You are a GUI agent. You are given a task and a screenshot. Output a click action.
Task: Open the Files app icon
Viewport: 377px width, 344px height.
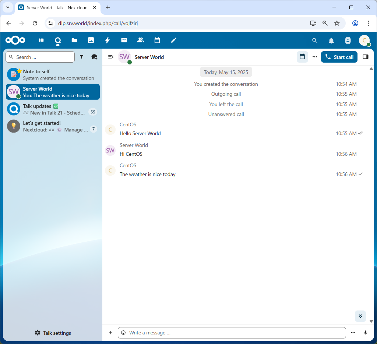click(x=74, y=40)
